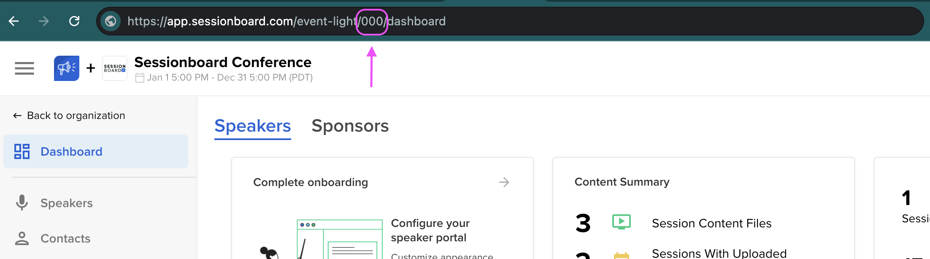Click the blue megaphone app icon

pos(67,68)
